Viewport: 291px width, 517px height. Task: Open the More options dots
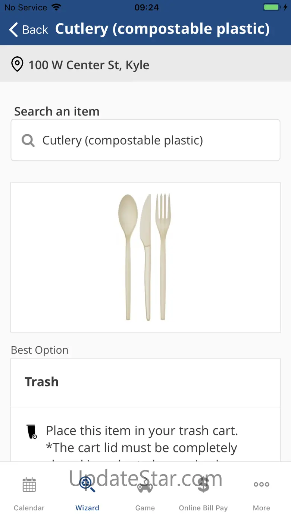[x=262, y=485]
